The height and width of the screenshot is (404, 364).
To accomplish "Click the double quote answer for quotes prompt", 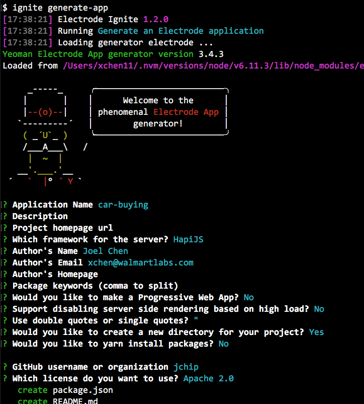I will point(196,319).
